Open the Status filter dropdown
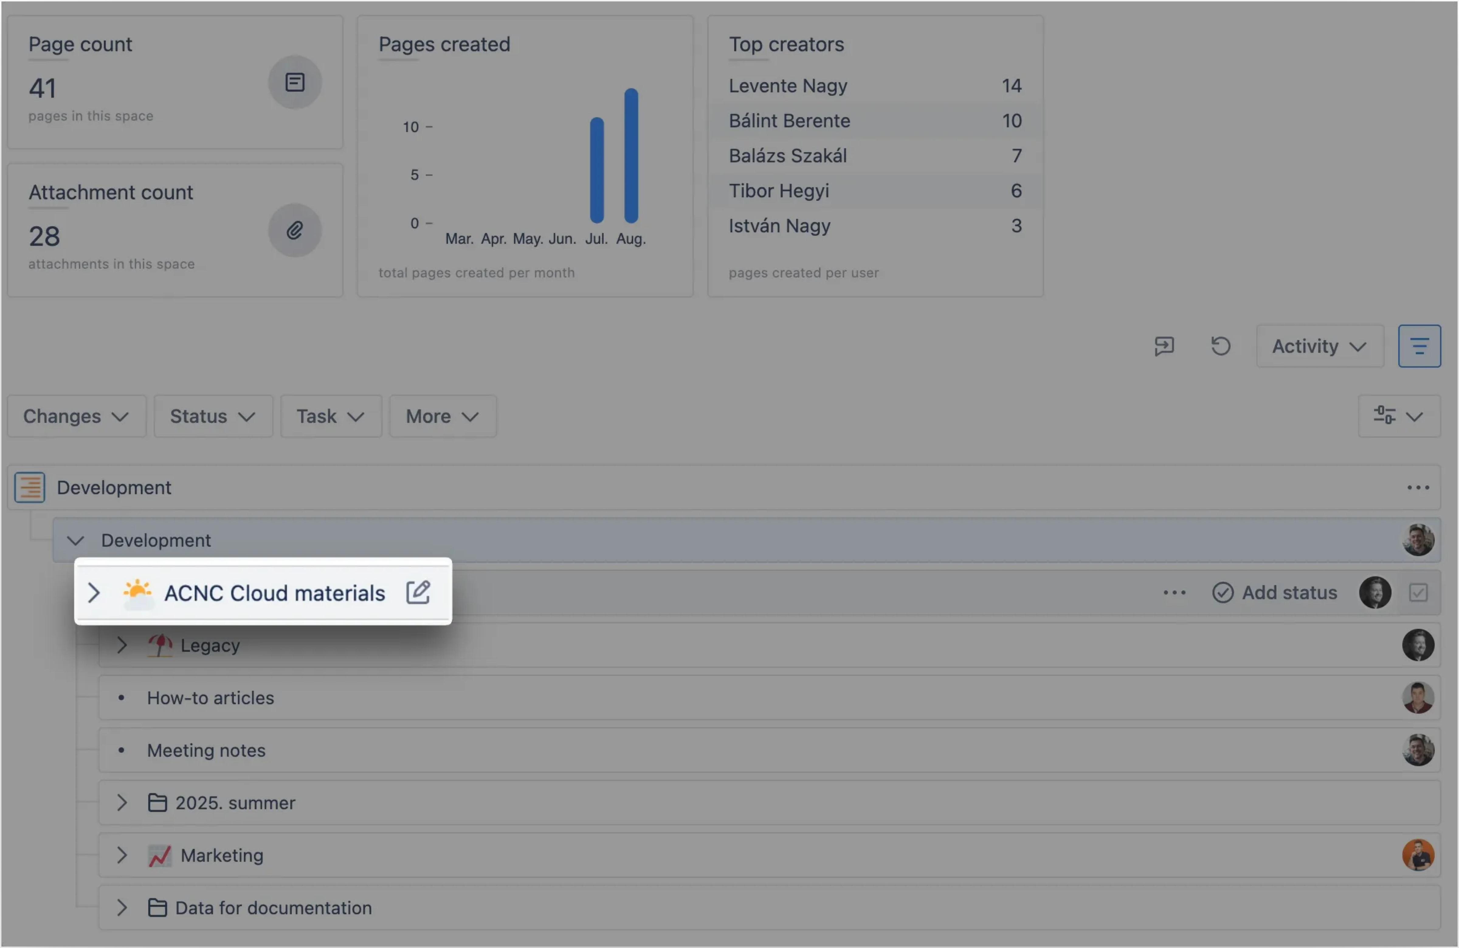This screenshot has height=948, width=1459. click(213, 417)
